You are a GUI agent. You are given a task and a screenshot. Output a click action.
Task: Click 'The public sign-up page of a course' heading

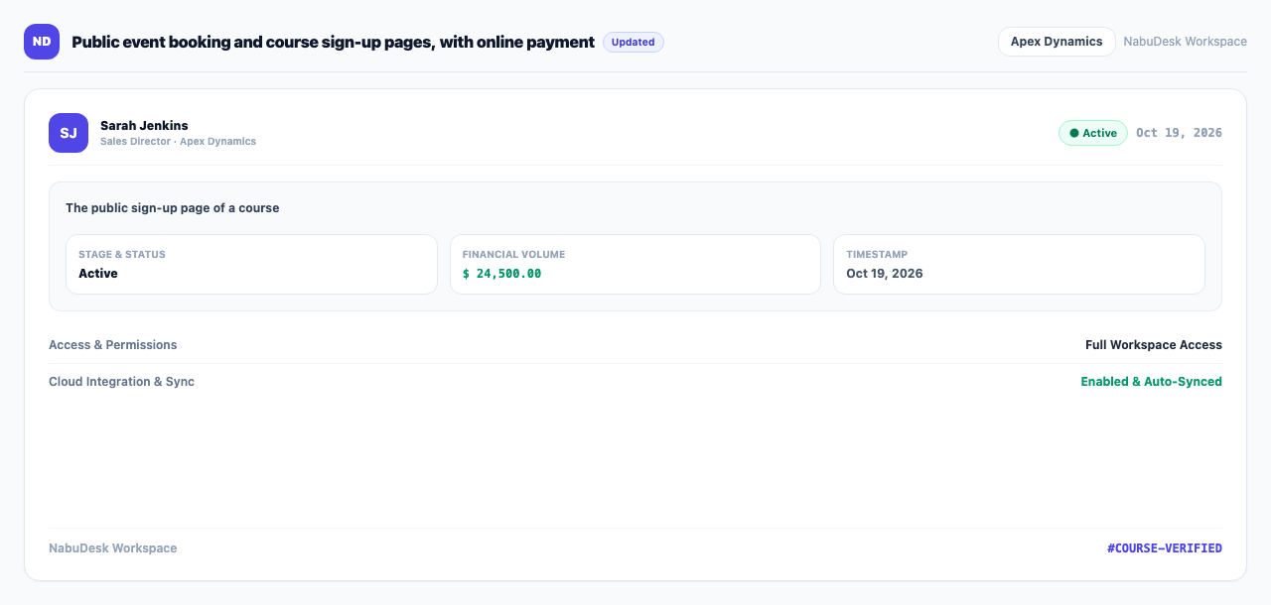click(x=173, y=208)
